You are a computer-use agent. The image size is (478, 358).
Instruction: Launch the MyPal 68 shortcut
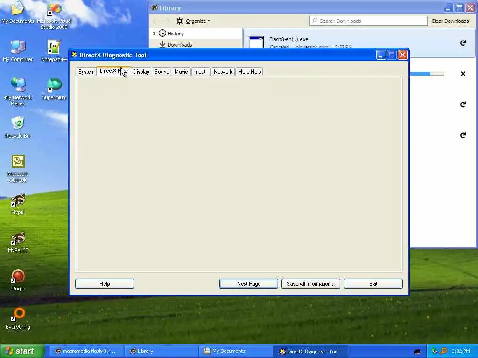click(18, 242)
